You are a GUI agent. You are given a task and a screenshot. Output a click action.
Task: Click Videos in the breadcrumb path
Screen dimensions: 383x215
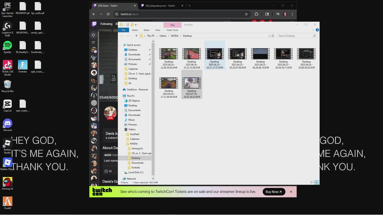[163, 36]
